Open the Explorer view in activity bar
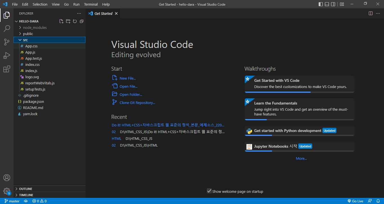The width and height of the screenshot is (384, 204). pos(7,15)
